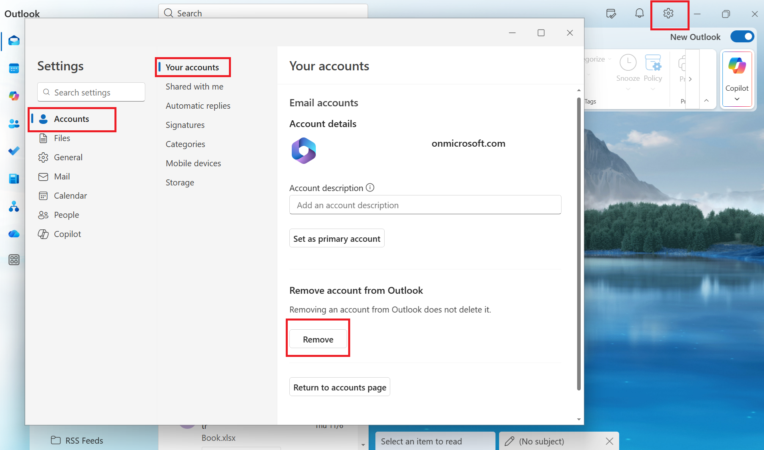Open the RSS Feeds folder
This screenshot has height=450, width=764.
[x=77, y=440]
